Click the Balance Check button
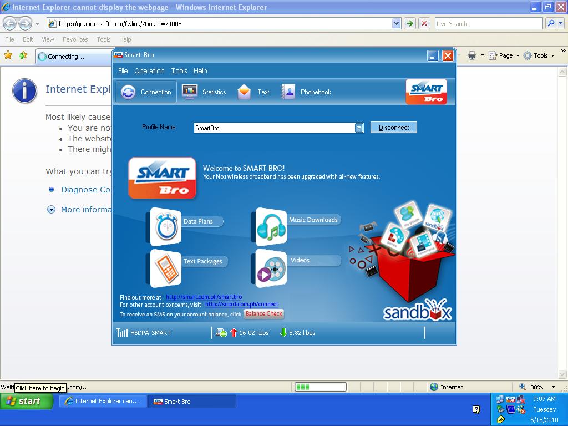This screenshot has height=426, width=568. tap(263, 314)
